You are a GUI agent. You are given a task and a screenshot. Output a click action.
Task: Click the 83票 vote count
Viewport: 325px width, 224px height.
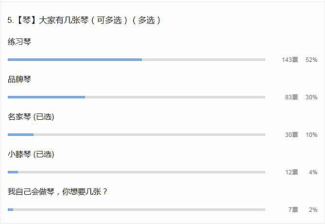tap(291, 97)
